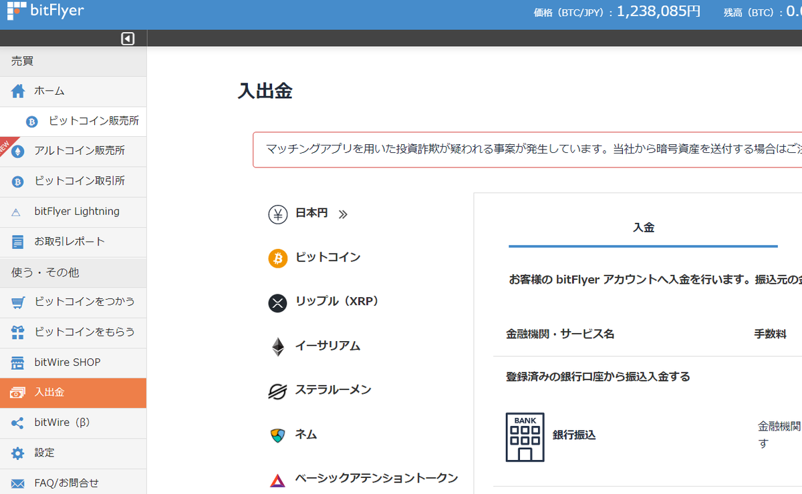This screenshot has width=802, height=494.
Task: Open ビットコイン取引所 in the sidebar
Action: [x=73, y=182]
